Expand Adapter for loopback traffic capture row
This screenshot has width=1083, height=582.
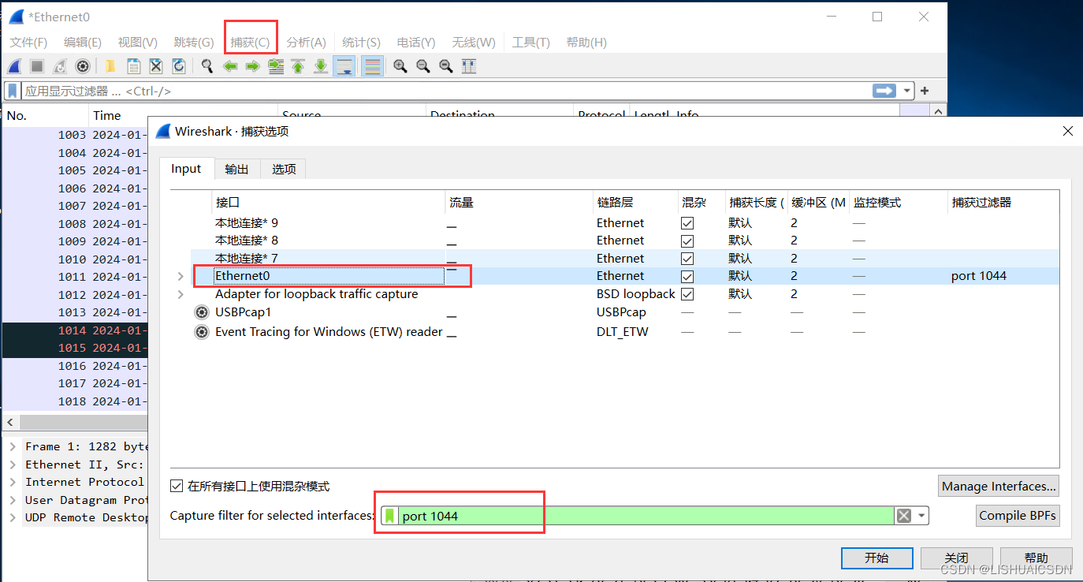pos(180,294)
